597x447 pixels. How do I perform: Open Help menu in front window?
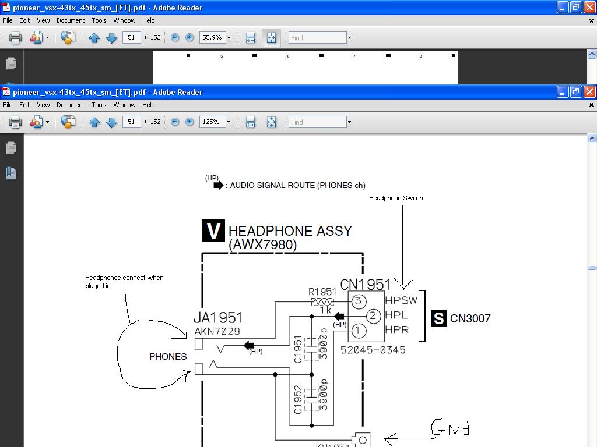(x=149, y=105)
